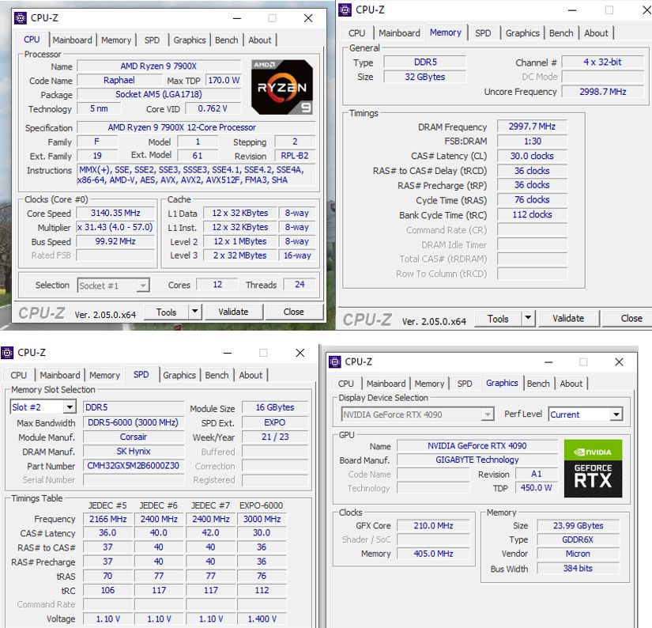Open Tools dropdown arrow in CPU window
Screen dimensions: 652x628
[x=194, y=312]
